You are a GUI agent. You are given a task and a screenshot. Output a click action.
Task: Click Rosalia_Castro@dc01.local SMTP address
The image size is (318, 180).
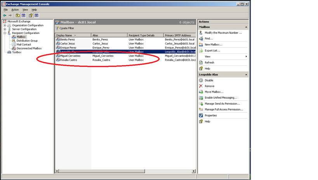point(180,60)
